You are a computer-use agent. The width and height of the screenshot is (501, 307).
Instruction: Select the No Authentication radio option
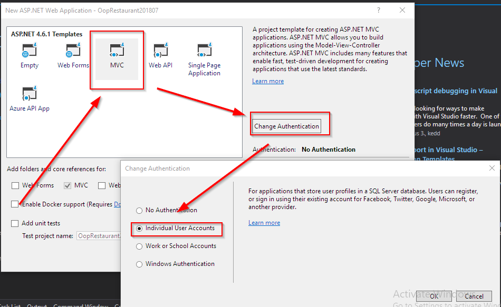click(139, 211)
